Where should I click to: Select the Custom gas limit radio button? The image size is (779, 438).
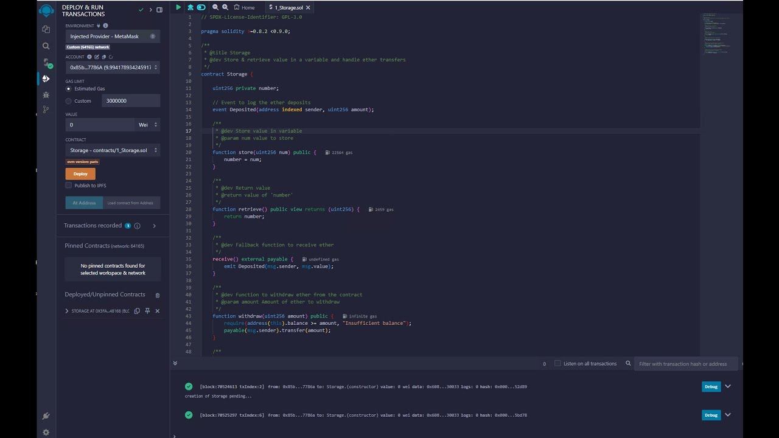[68, 101]
